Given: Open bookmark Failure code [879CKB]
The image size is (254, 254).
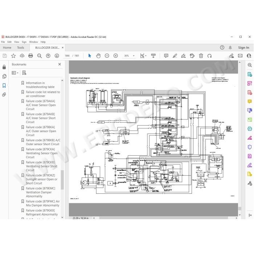Looking at the screenshot, I should click(41, 166).
